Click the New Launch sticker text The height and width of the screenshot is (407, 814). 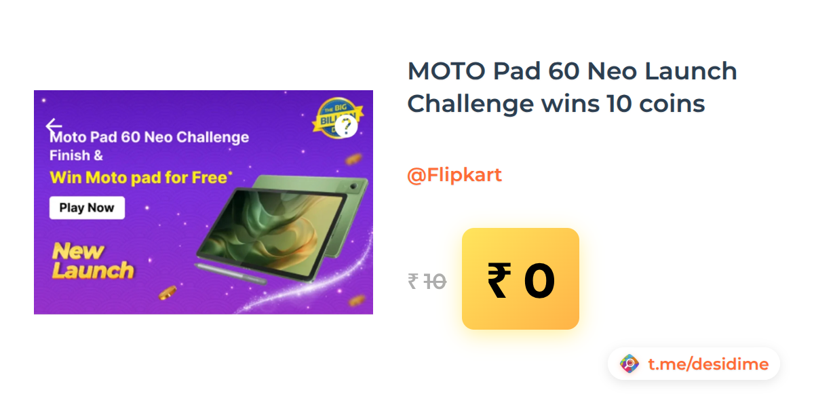93,261
